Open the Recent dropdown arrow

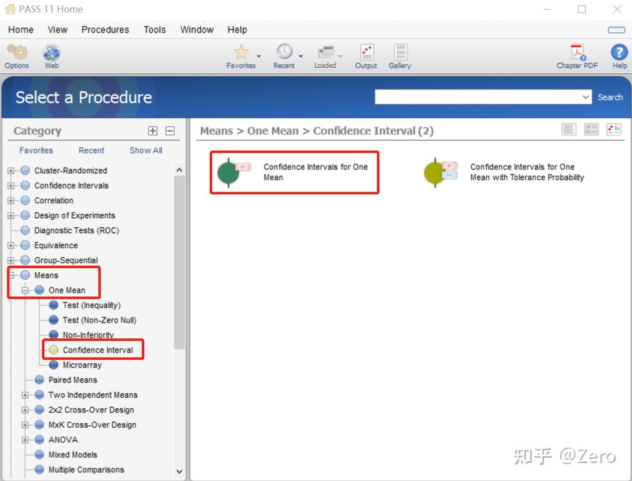(x=301, y=56)
